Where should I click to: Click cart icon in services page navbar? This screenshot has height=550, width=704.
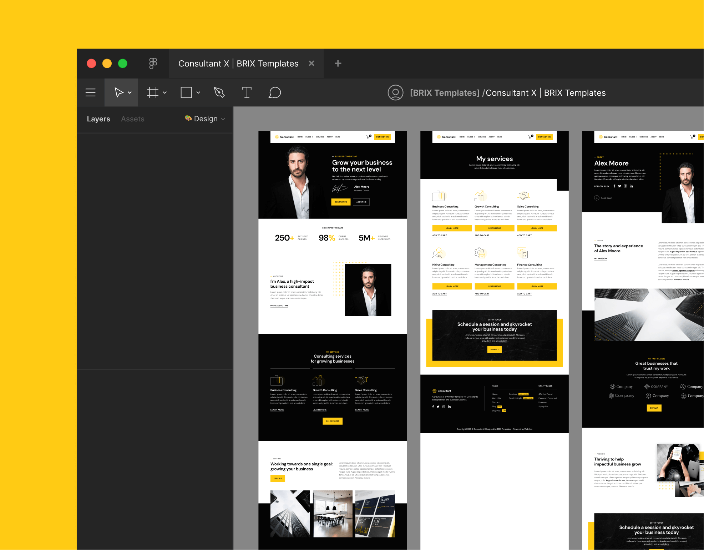pos(531,137)
